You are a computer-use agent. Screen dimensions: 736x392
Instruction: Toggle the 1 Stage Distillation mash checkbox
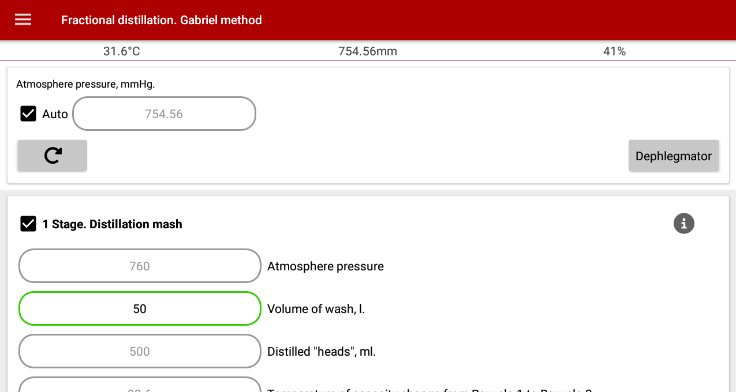point(28,224)
